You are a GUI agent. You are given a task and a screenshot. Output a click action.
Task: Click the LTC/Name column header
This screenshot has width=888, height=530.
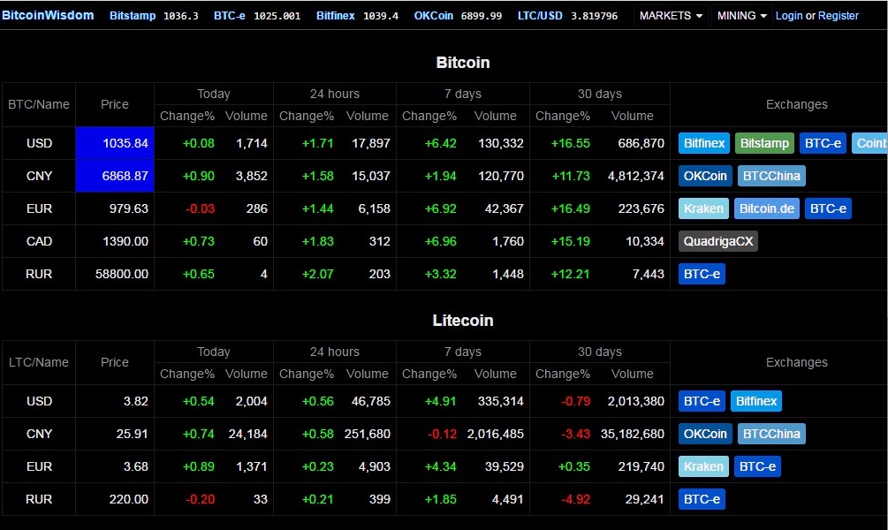(39, 362)
